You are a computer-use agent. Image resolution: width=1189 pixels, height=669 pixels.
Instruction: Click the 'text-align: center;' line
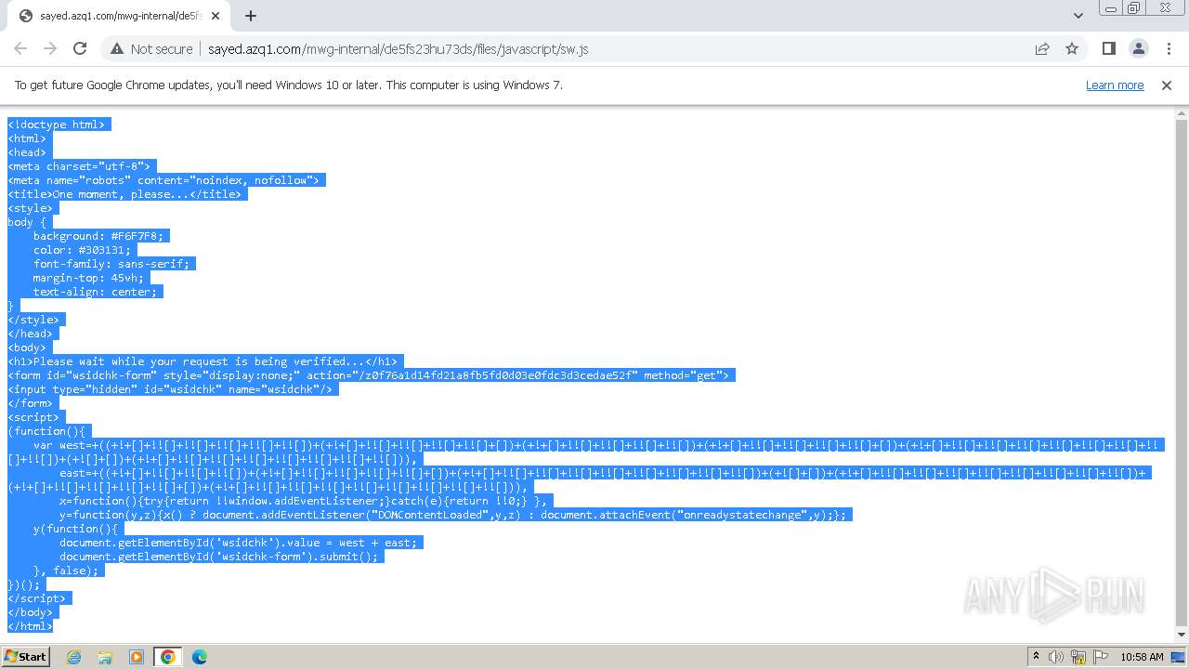tap(96, 292)
